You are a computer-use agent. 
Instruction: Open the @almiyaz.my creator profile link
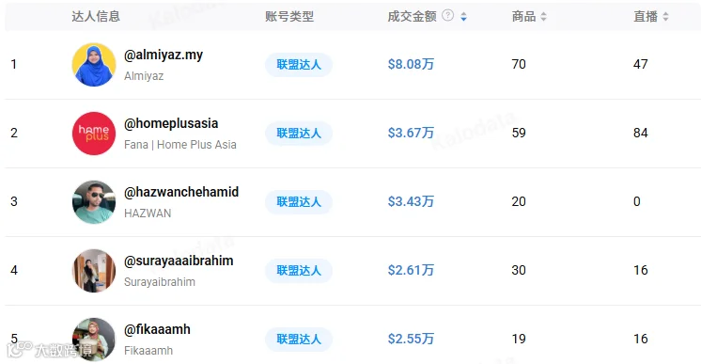(x=164, y=55)
